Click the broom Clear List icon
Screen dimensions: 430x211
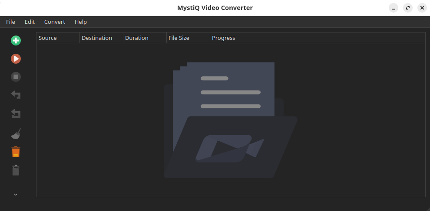click(16, 134)
